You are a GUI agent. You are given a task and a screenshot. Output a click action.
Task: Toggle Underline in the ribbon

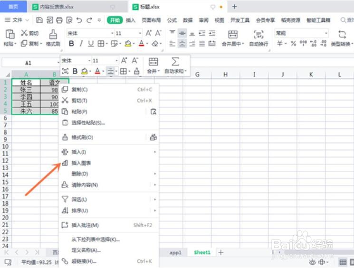pos(91,43)
